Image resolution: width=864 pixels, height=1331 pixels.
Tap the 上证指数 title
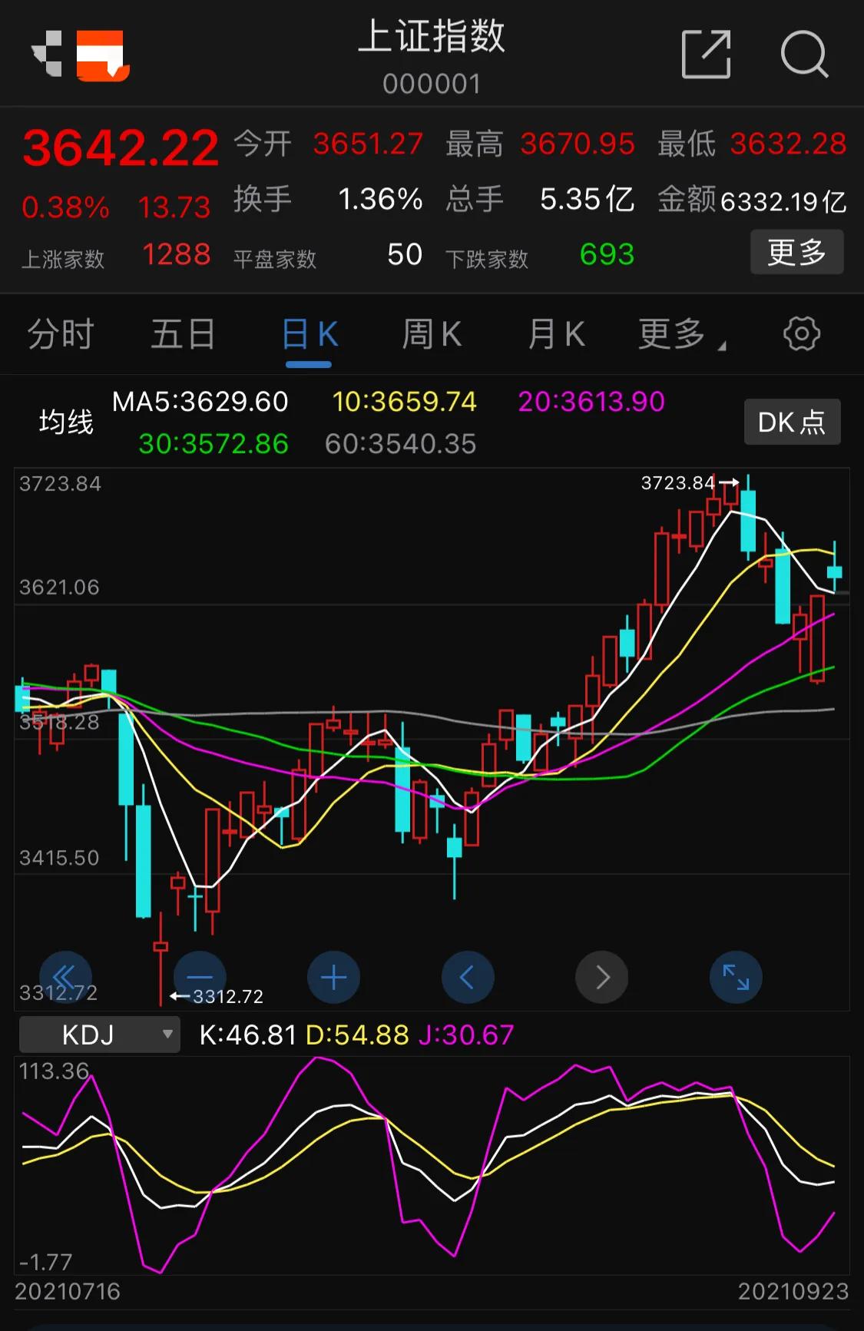tap(432, 36)
